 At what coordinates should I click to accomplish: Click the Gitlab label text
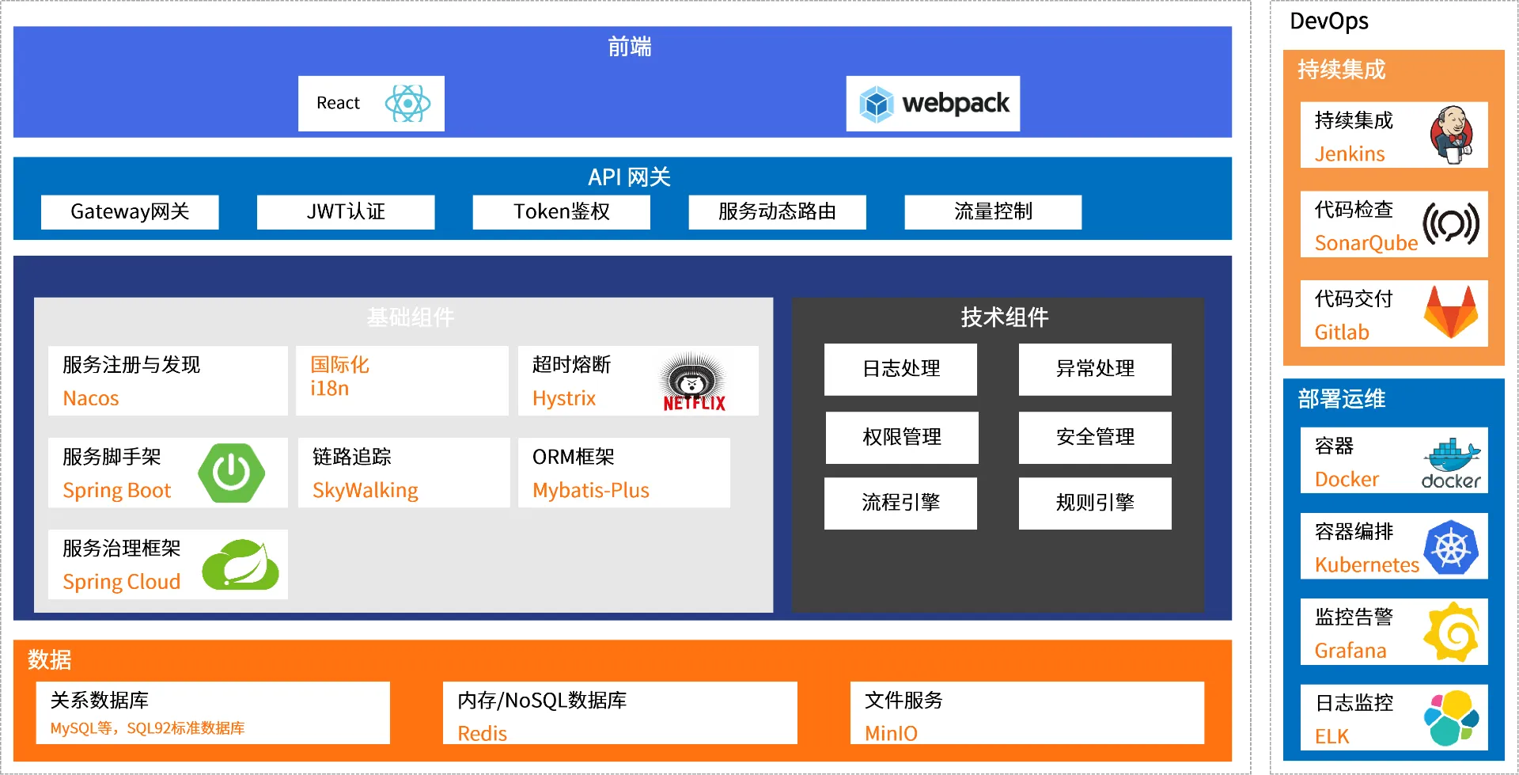pos(1342,332)
